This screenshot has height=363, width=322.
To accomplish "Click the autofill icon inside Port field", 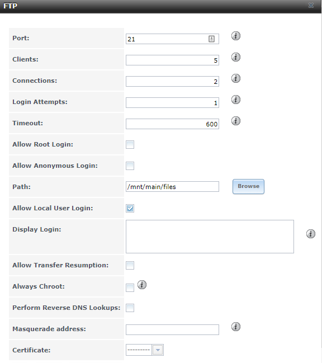I will (x=211, y=39).
